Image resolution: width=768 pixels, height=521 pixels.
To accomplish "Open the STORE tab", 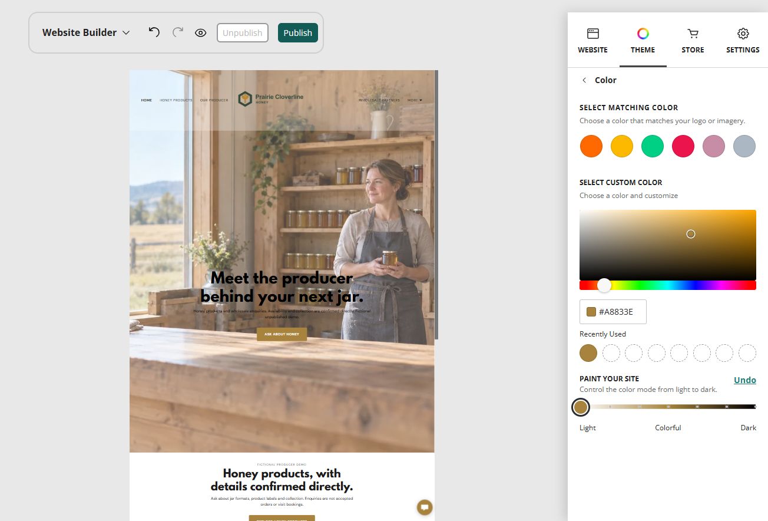I will [x=693, y=41].
